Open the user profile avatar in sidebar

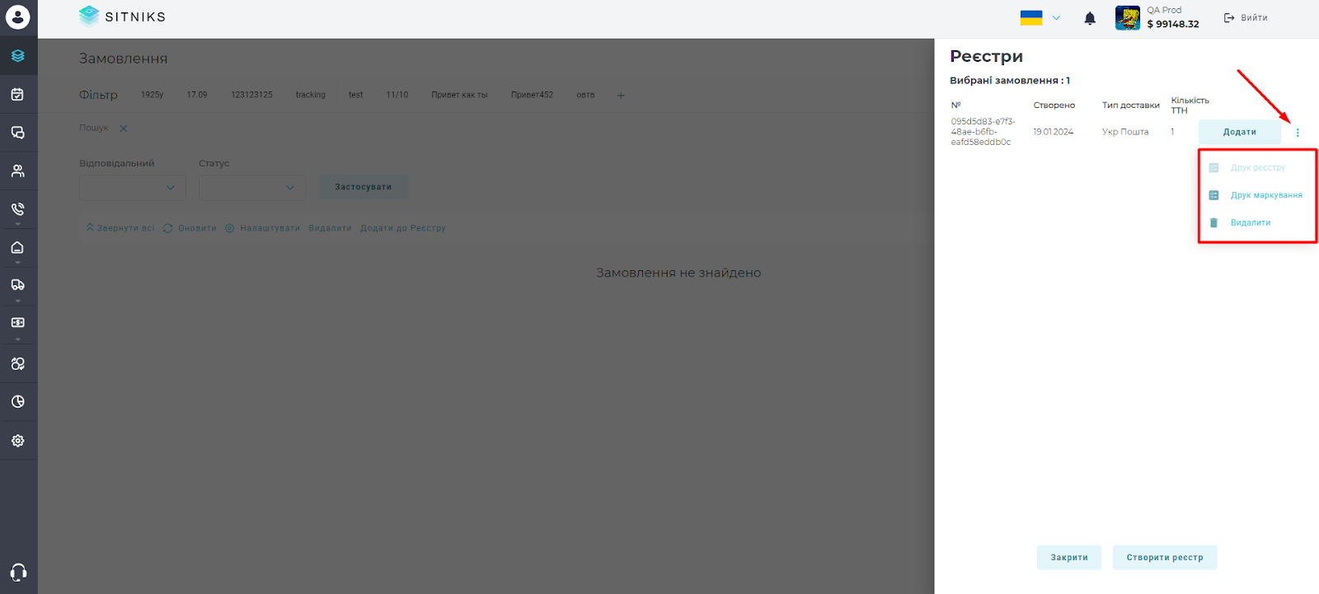point(18,17)
